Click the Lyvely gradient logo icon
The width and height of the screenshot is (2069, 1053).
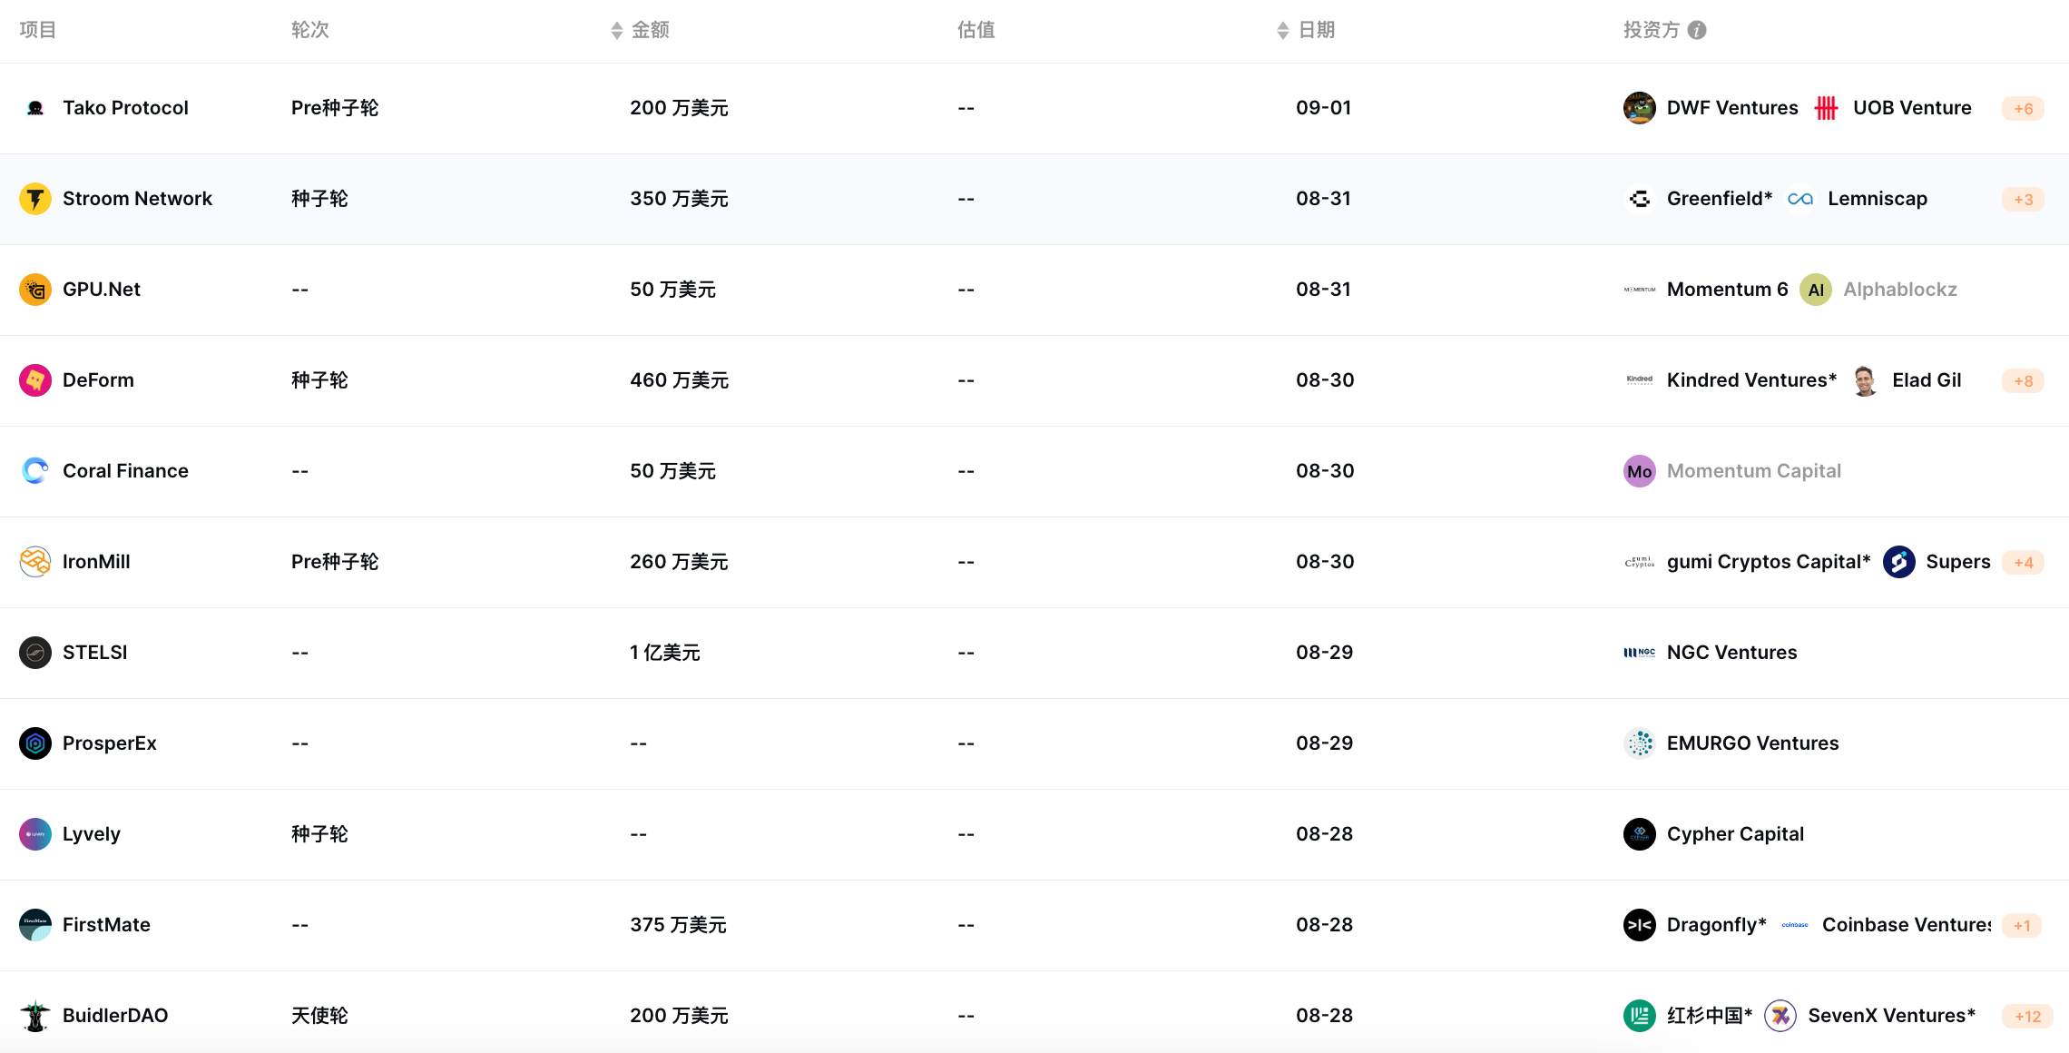pos(35,834)
